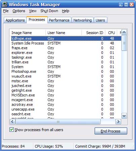Viewport: 136px width, 151px height.
Task: Select the Photoshop.exe process row
Action: click(66, 71)
